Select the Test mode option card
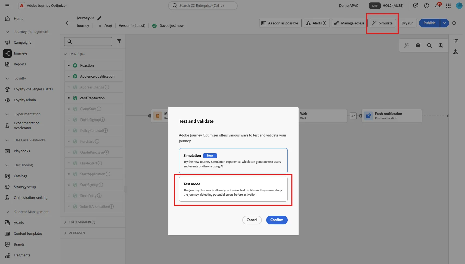The height and width of the screenshot is (264, 465). pyautogui.click(x=233, y=189)
